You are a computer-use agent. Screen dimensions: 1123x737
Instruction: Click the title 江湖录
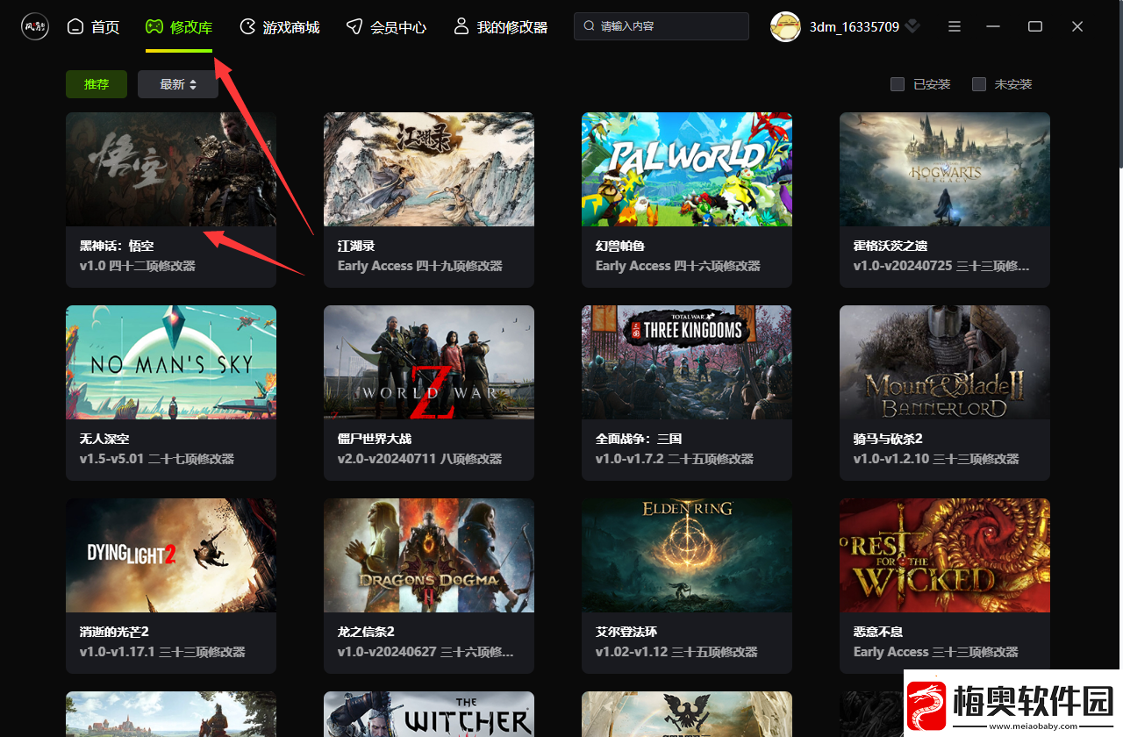pyautogui.click(x=356, y=246)
